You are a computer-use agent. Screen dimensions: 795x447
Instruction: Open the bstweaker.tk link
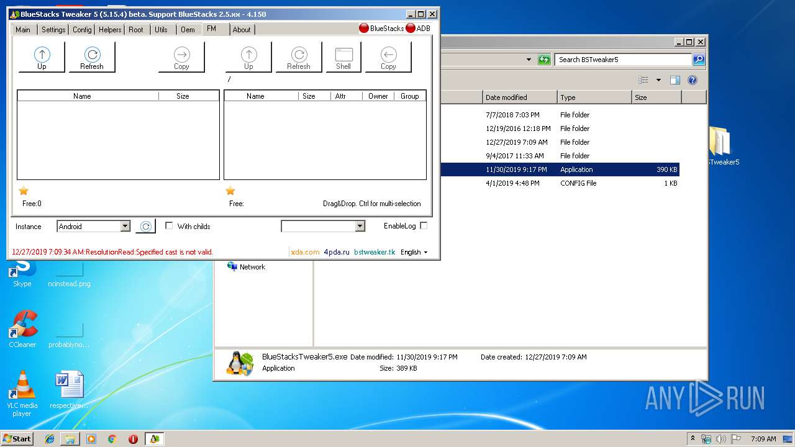[x=375, y=252]
